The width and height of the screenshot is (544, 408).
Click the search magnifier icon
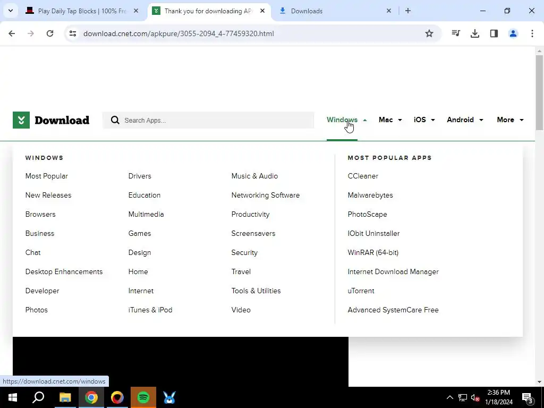[115, 120]
